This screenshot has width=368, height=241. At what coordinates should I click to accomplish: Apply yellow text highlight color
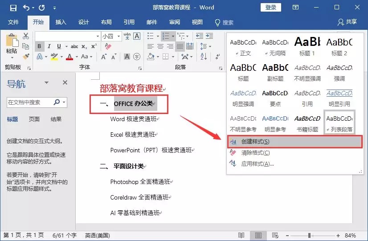click(x=54, y=57)
